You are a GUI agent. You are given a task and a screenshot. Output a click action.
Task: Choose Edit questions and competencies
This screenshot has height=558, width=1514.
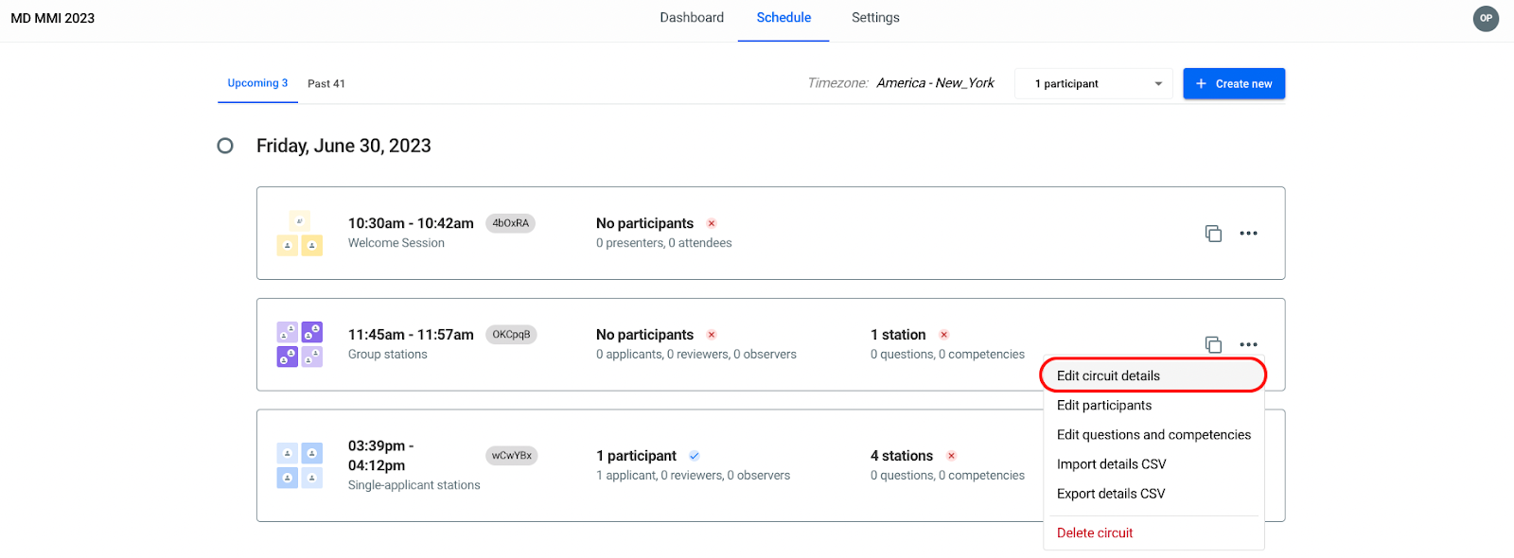click(x=1153, y=435)
